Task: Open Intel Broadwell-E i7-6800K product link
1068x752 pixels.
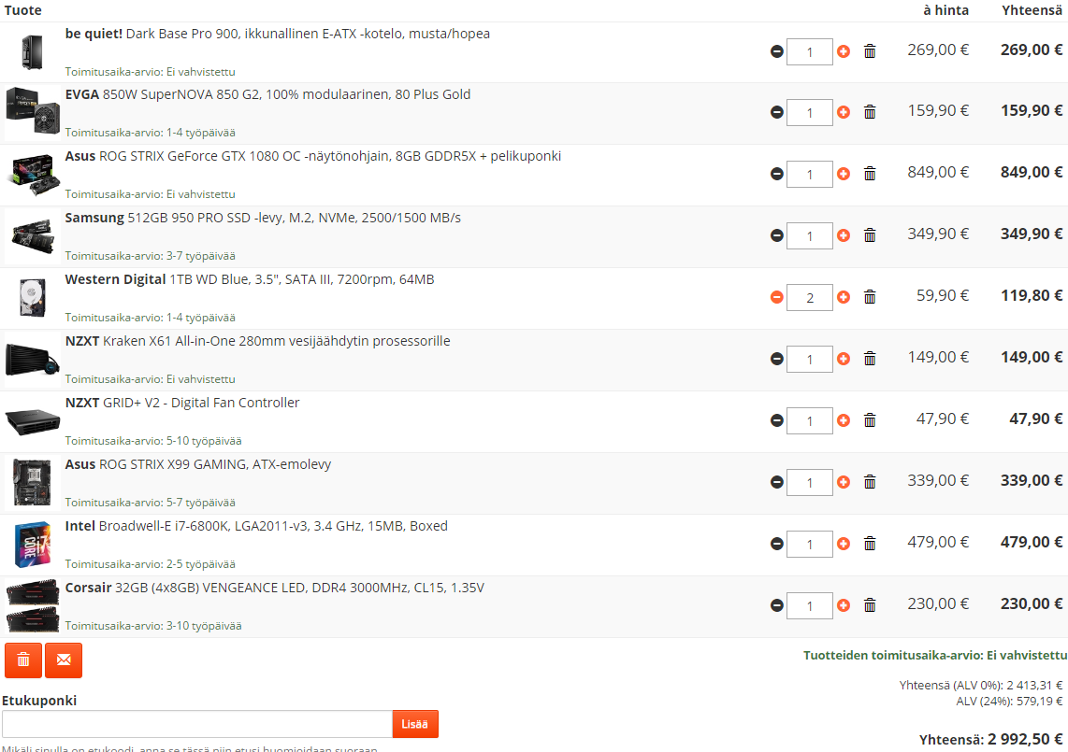Action: (x=256, y=526)
